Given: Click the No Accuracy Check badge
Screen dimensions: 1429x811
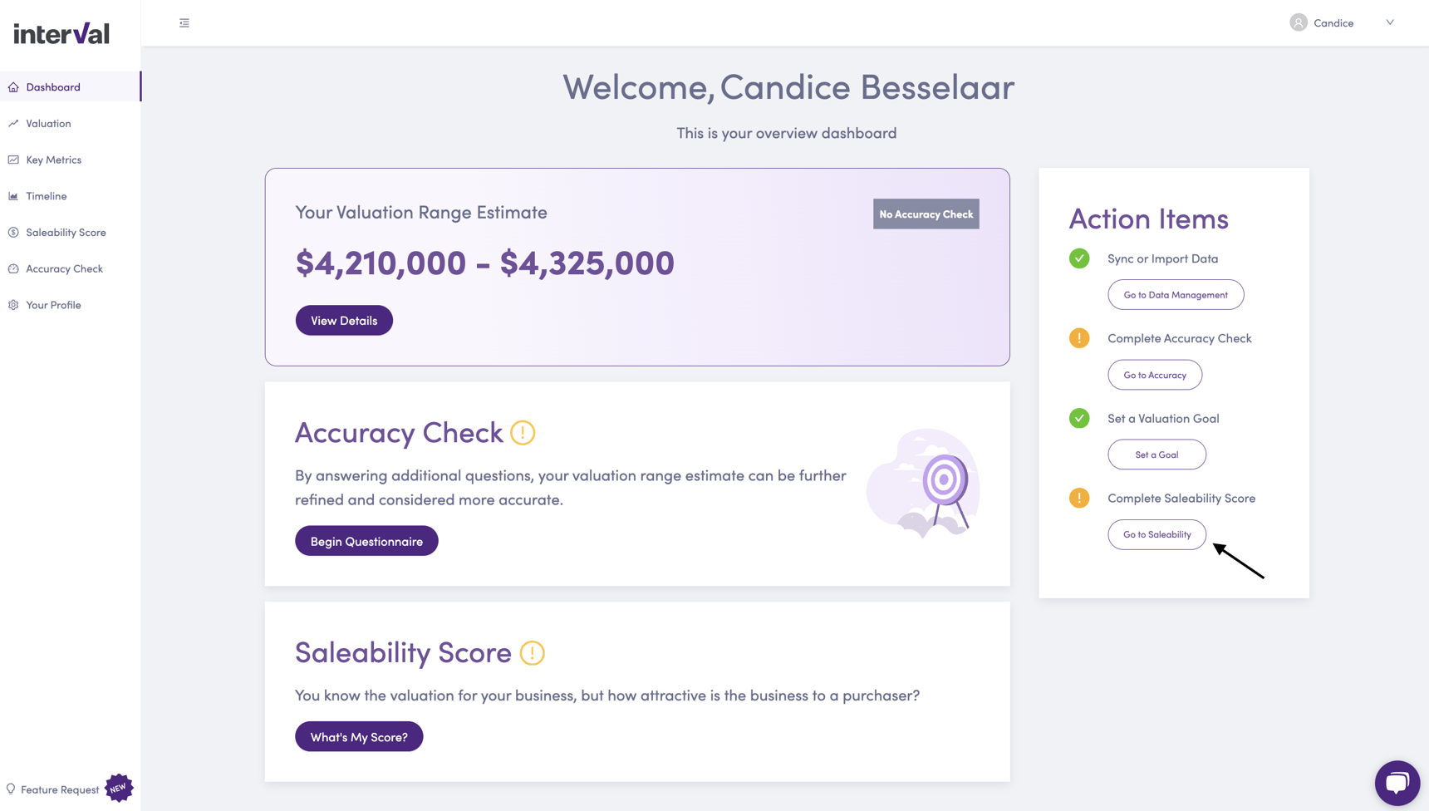Looking at the screenshot, I should pos(926,214).
